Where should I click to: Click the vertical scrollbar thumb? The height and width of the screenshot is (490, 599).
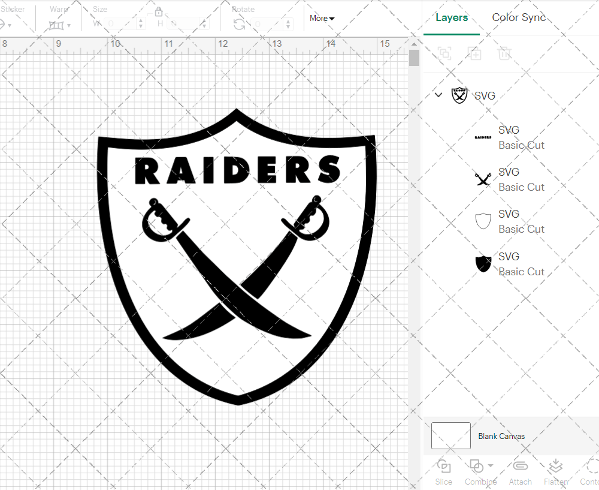point(414,58)
